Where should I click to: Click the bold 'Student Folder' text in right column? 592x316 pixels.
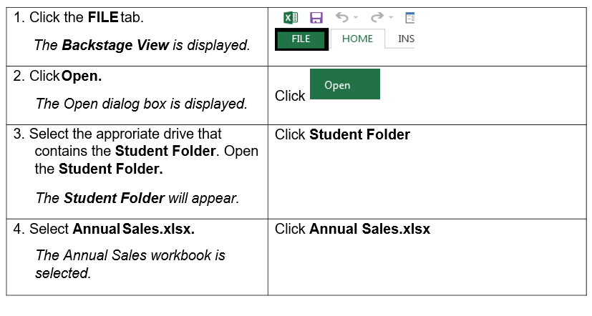point(359,134)
